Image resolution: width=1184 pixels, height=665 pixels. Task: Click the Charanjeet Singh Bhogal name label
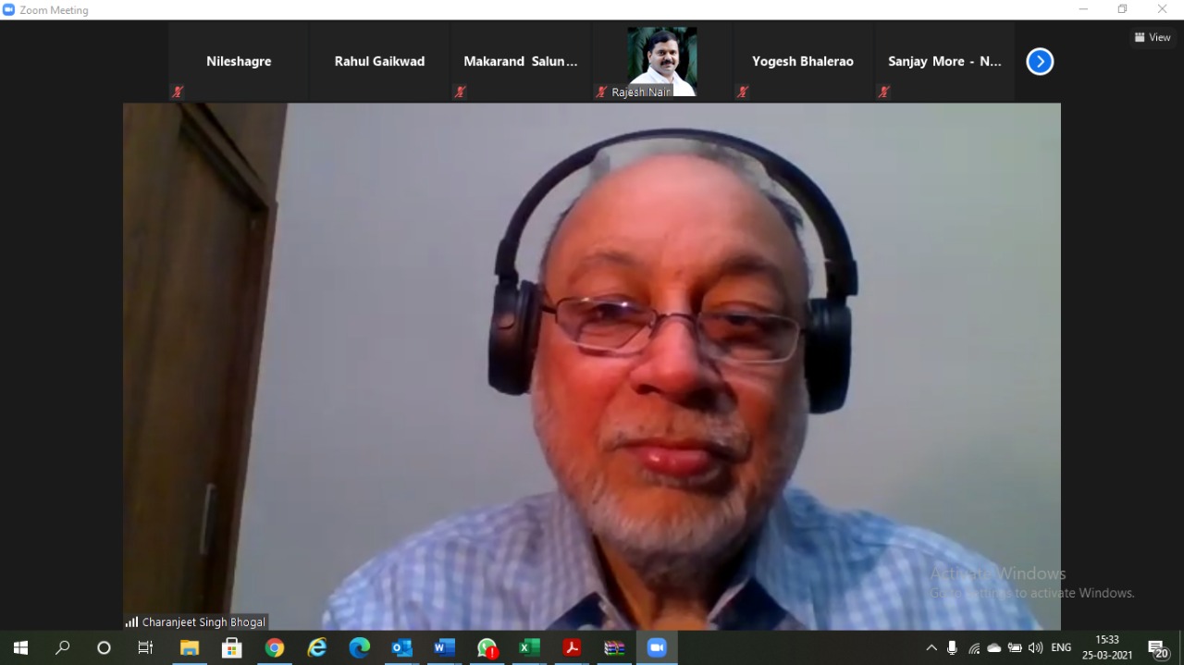(203, 622)
